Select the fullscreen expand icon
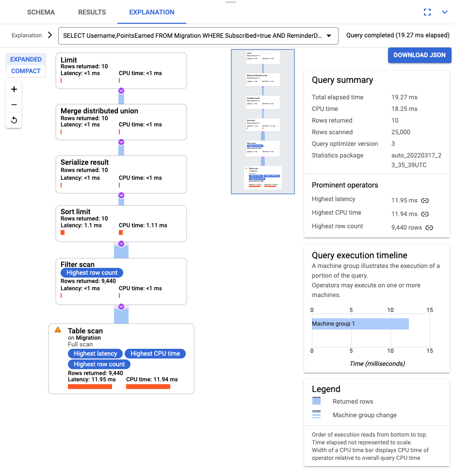Screen dimensions: 454x471 (x=427, y=12)
